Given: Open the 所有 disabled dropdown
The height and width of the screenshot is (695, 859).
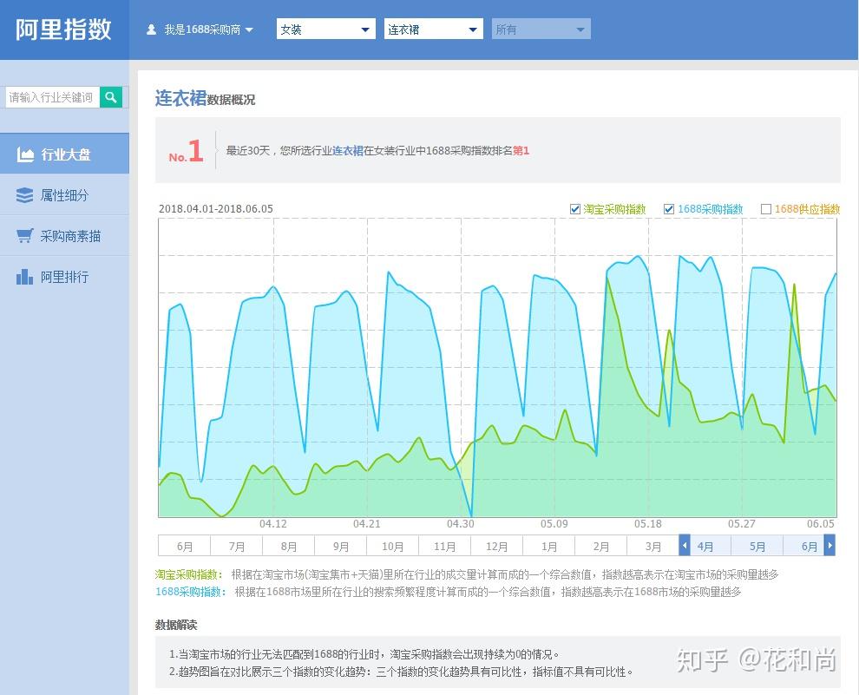Looking at the screenshot, I should [x=541, y=30].
